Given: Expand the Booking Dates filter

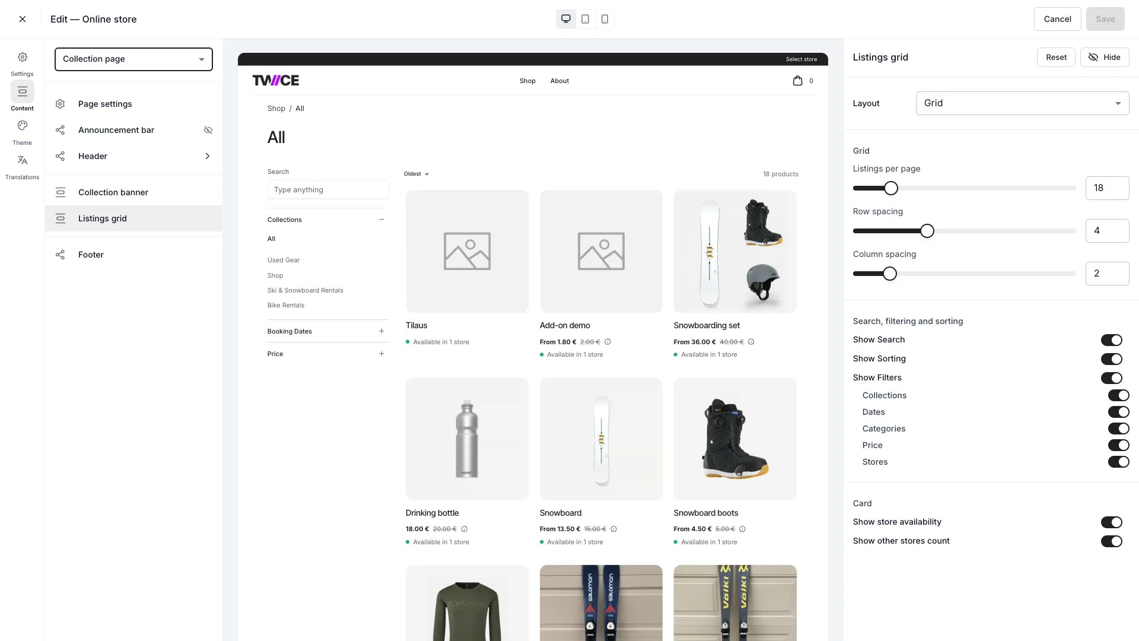Looking at the screenshot, I should click(x=381, y=331).
